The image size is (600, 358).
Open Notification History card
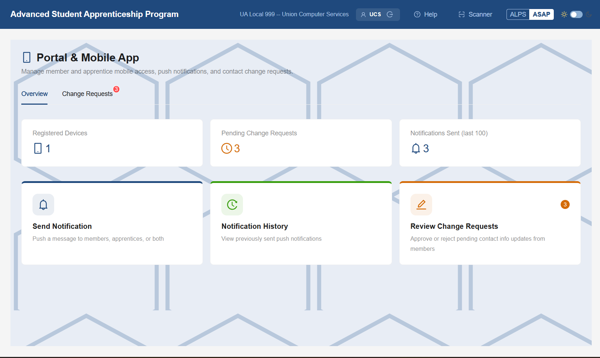pyautogui.click(x=301, y=223)
